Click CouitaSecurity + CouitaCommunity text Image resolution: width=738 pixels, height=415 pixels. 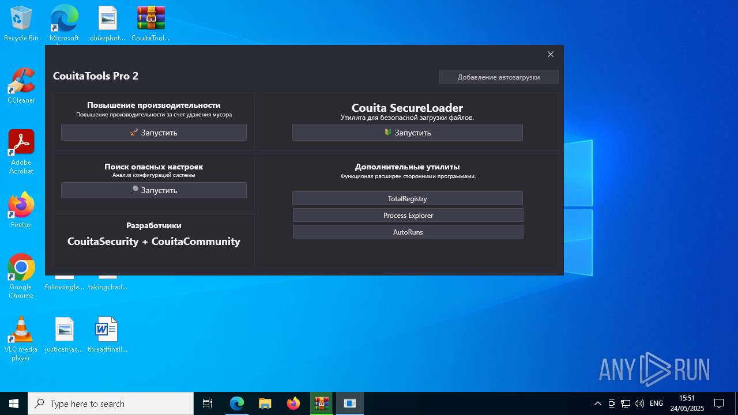point(154,242)
